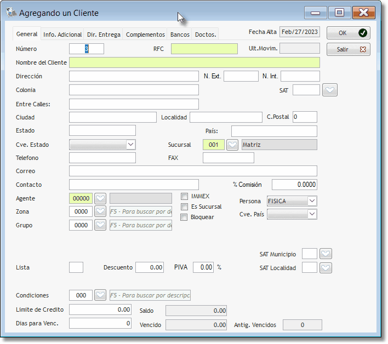Open the Agente lookup button
This screenshot has height=344, width=388.
[100, 198]
